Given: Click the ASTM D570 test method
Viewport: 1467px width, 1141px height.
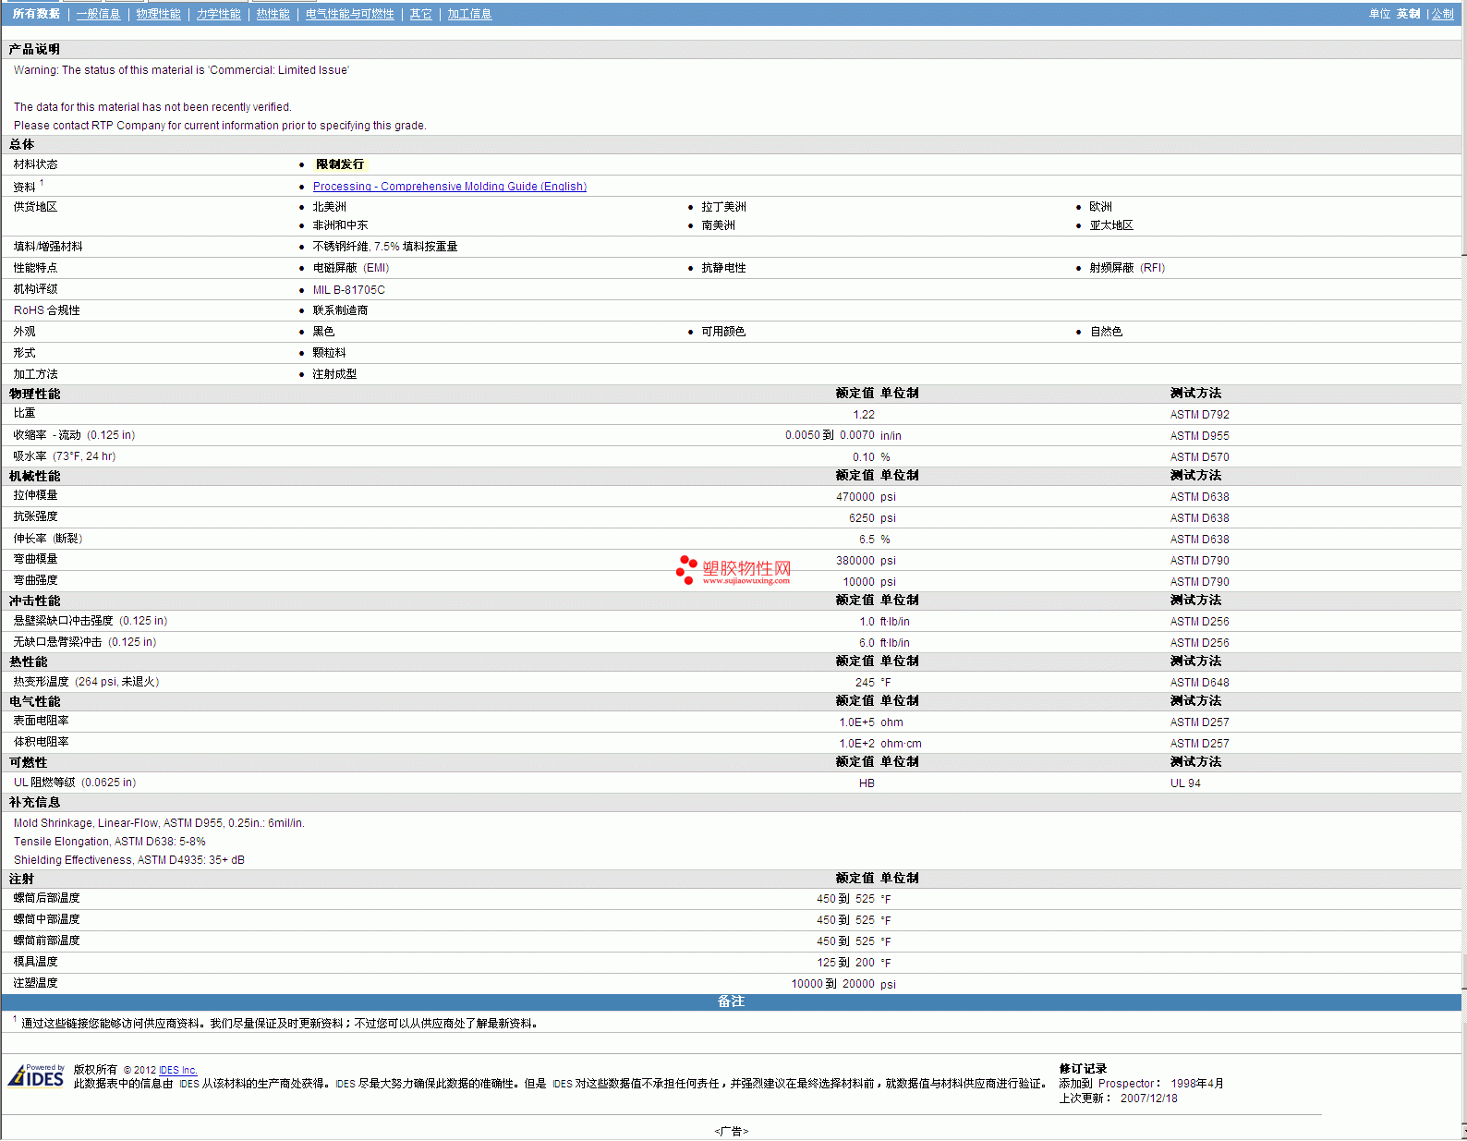Looking at the screenshot, I should (x=1199, y=457).
